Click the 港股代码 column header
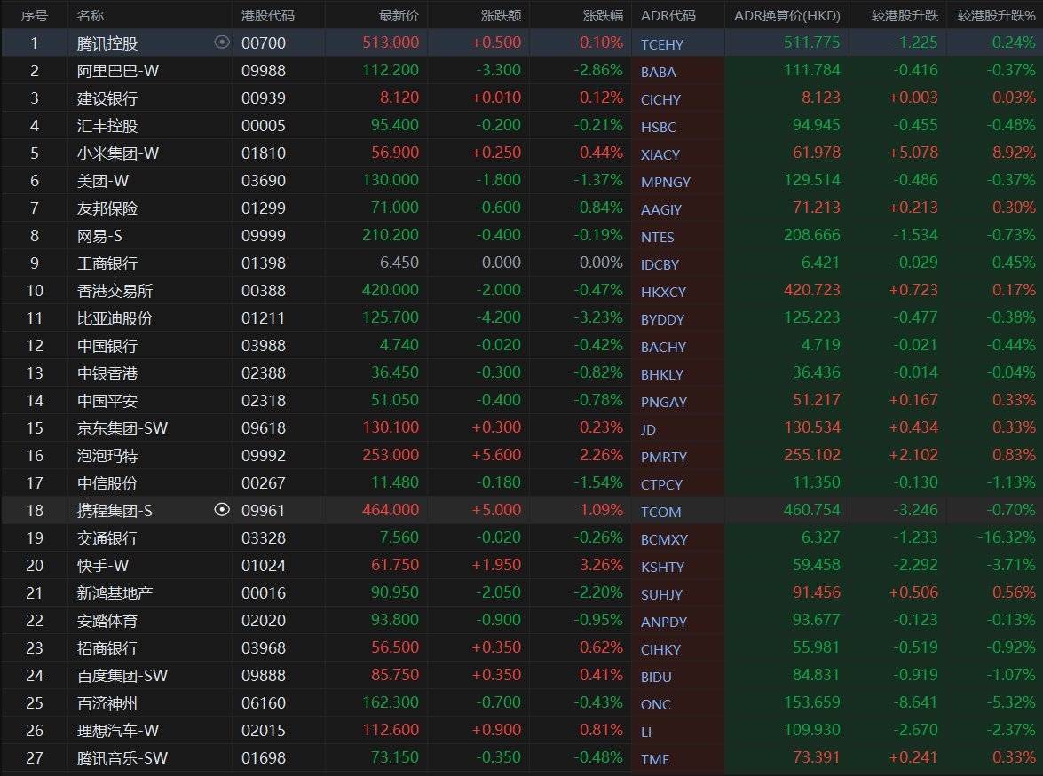1043x776 pixels. tap(267, 15)
